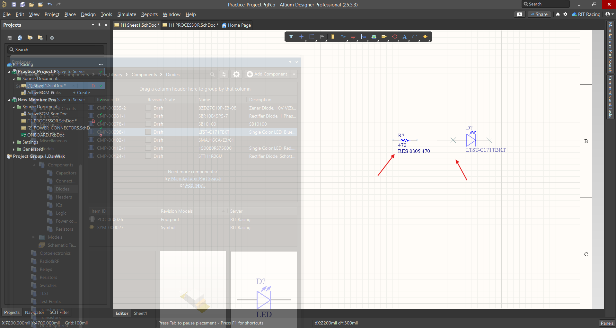Viewport: 616px width, 328px height.
Task: Tick the checkbox for CMP-00035-2 row
Action: click(x=148, y=108)
